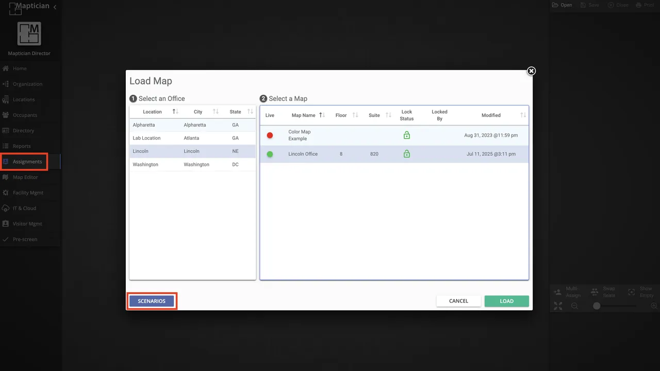Open the Locations sidebar item
The width and height of the screenshot is (660, 371).
click(30, 99)
